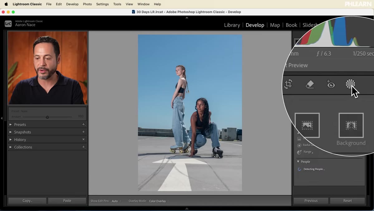Open the Show Edit Pins Auto dropdown
Screen dimensions: 374x211
click(116, 201)
